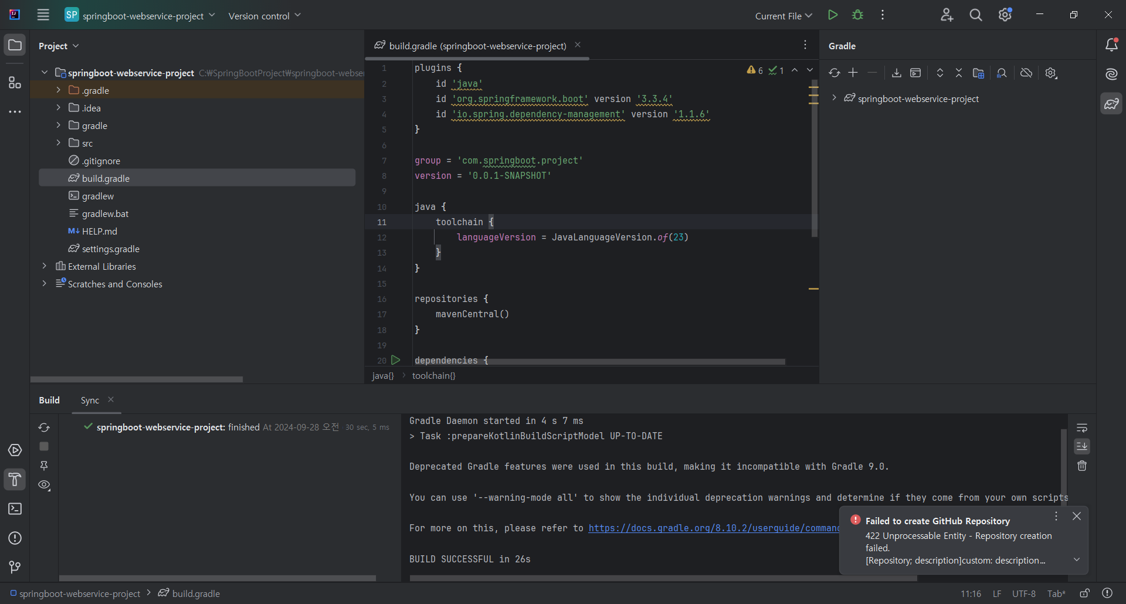Collapse all in Gradle panel
This screenshot has width=1126, height=604.
pyautogui.click(x=959, y=73)
